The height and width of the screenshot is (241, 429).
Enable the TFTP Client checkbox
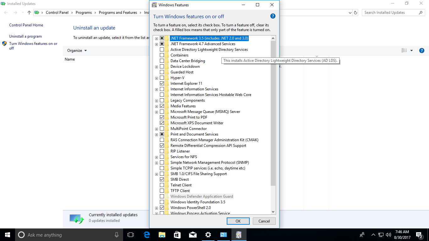tap(162, 191)
